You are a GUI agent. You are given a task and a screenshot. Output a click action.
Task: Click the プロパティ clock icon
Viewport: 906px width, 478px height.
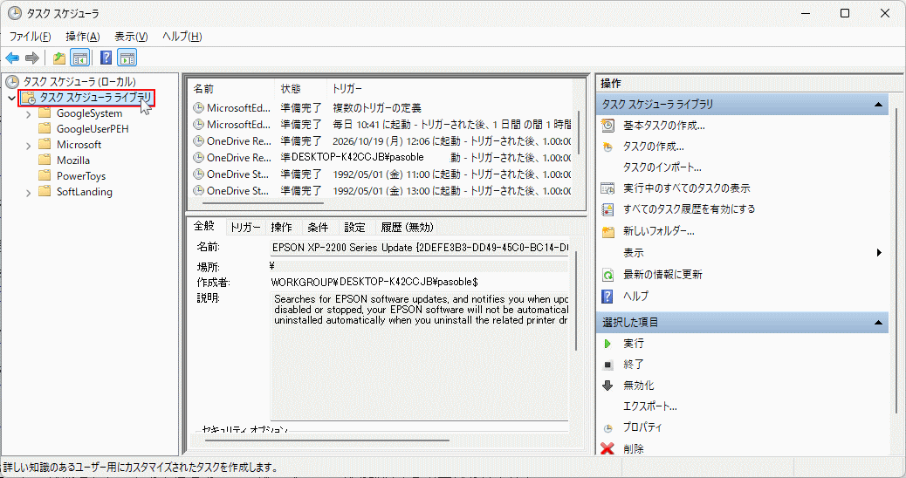coord(607,427)
